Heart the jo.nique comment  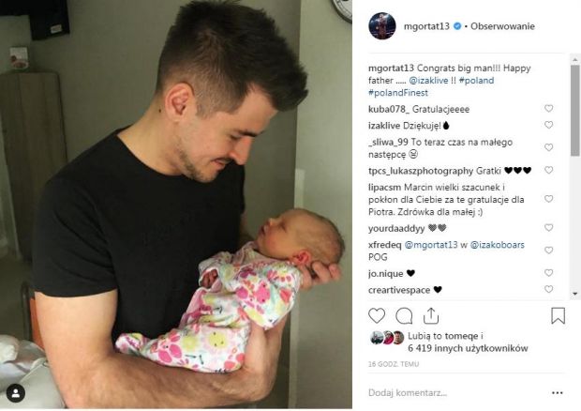(x=549, y=273)
